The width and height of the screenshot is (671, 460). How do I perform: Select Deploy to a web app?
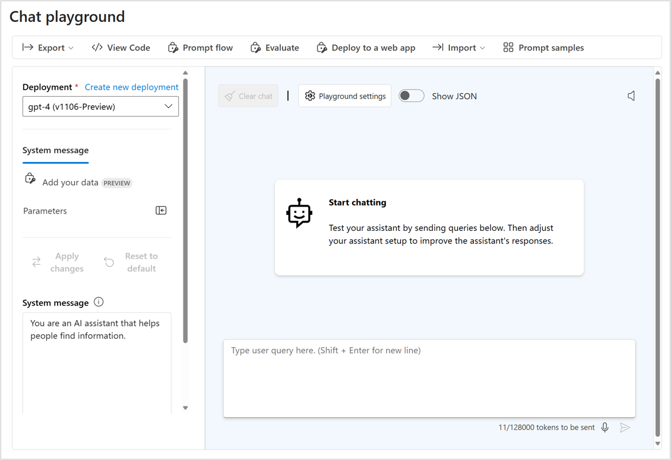(366, 47)
